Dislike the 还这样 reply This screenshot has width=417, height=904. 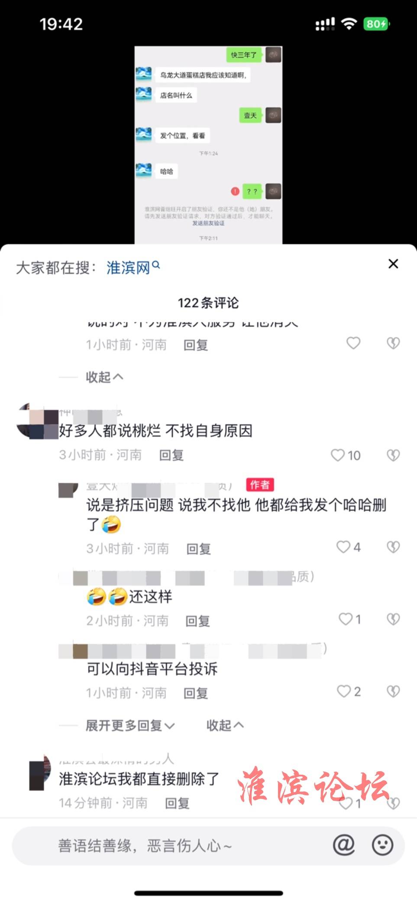(x=393, y=619)
